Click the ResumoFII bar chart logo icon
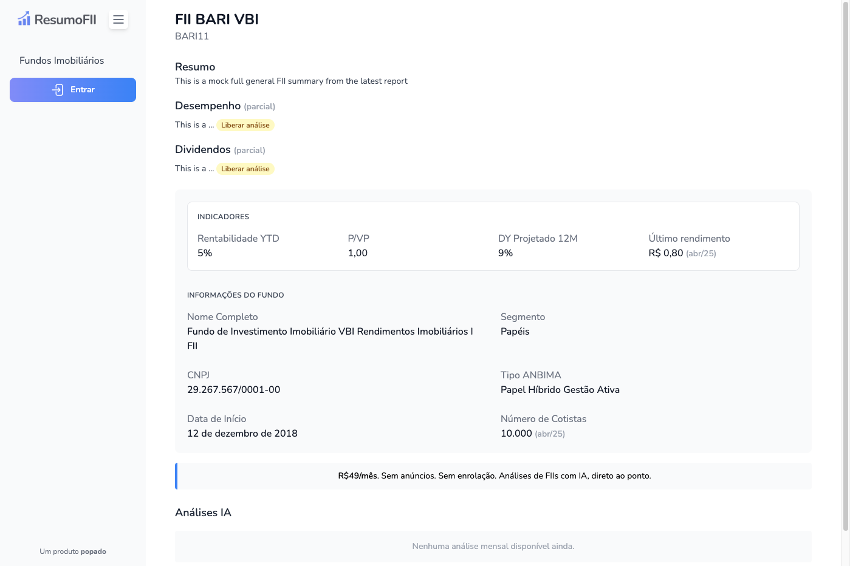850x566 pixels. click(24, 19)
